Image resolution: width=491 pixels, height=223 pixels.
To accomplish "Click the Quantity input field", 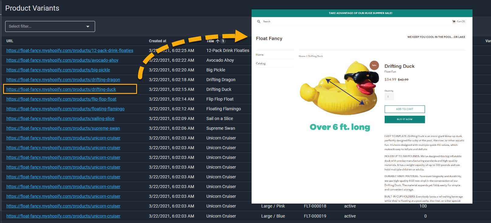I will tap(389, 97).
